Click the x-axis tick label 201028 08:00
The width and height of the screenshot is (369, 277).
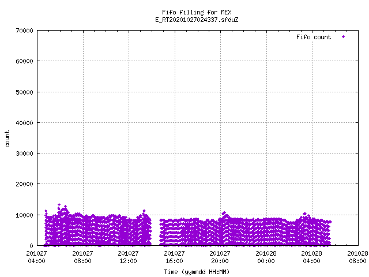pos(357,257)
